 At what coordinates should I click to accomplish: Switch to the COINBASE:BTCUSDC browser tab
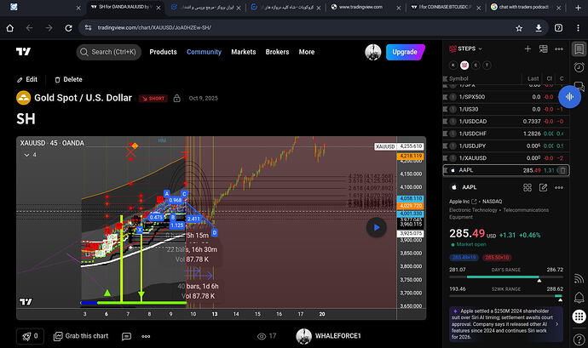tap(444, 7)
